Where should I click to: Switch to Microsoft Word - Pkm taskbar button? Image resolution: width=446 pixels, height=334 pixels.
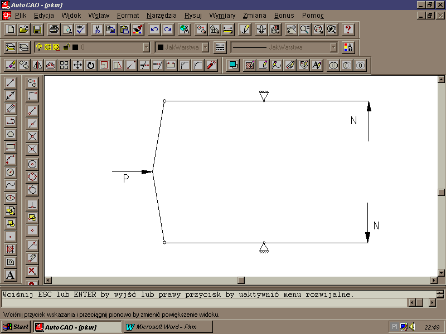(x=167, y=327)
